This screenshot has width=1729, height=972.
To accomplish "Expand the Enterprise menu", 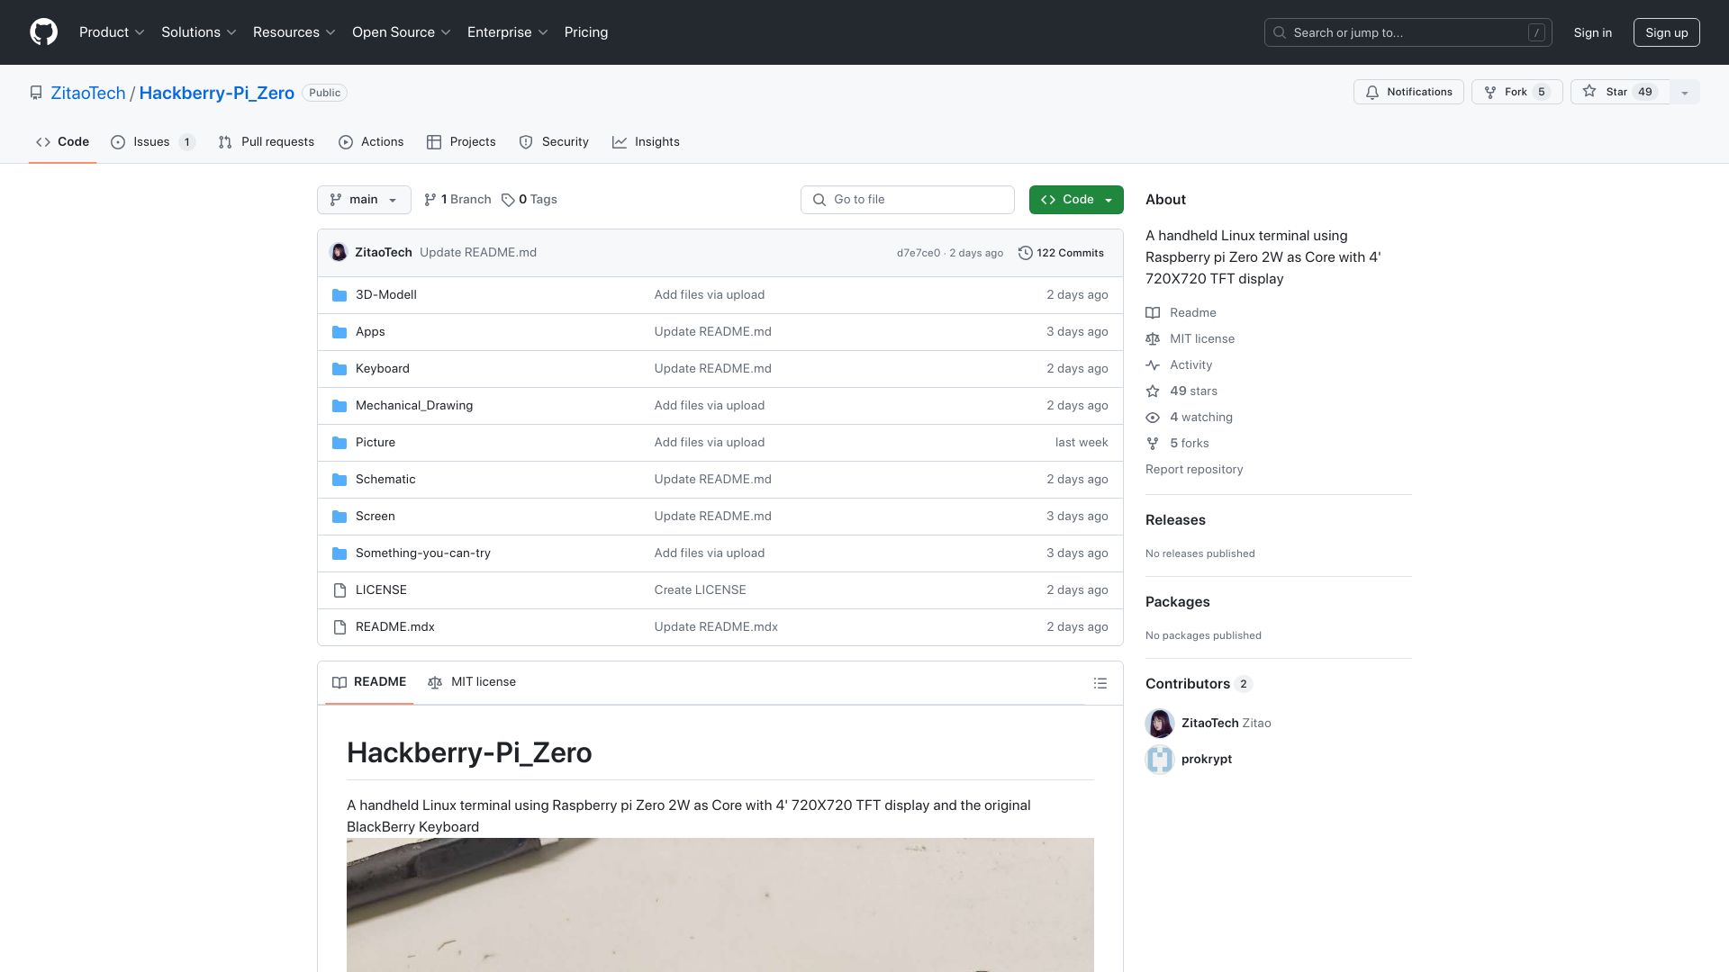I will pos(508,32).
